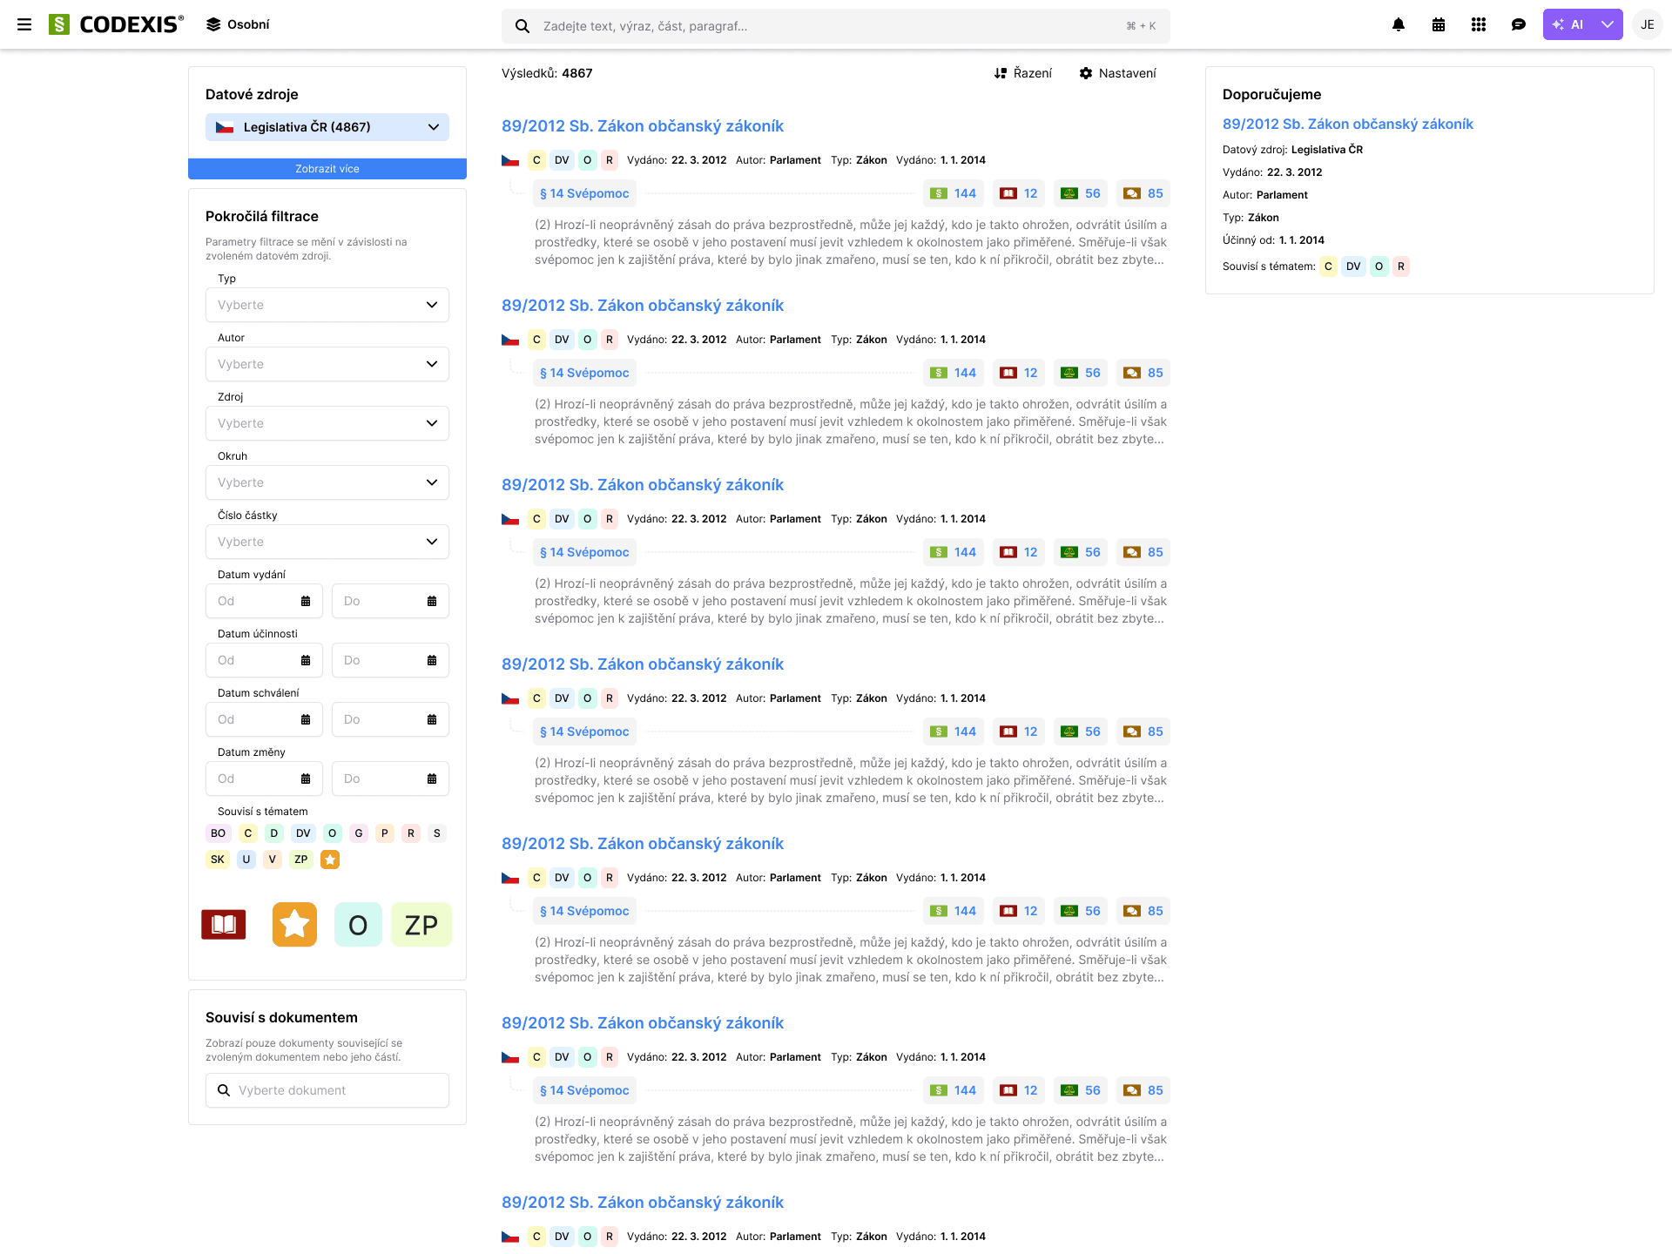
Task: Open the recommended 89/2012 Sb. link in Doporučujeme
Action: click(1348, 124)
